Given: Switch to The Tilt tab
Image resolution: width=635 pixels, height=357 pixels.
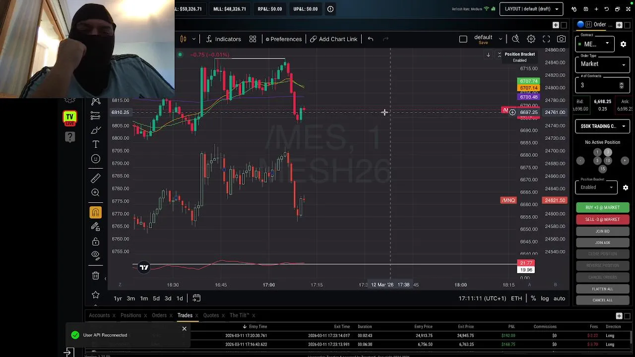Looking at the screenshot, I should (x=239, y=315).
